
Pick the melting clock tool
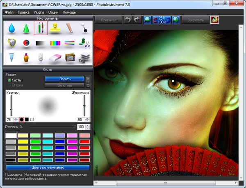pos(11,43)
